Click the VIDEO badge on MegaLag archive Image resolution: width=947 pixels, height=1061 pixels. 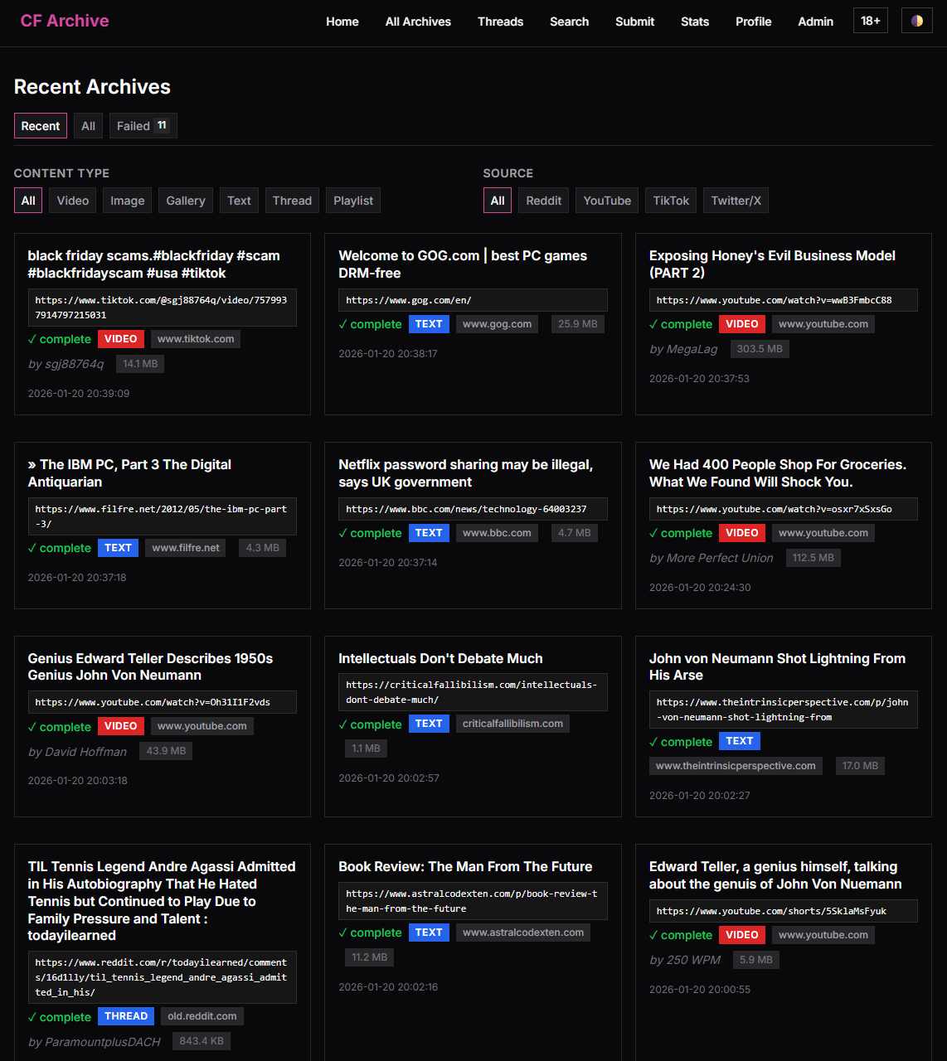tap(741, 324)
